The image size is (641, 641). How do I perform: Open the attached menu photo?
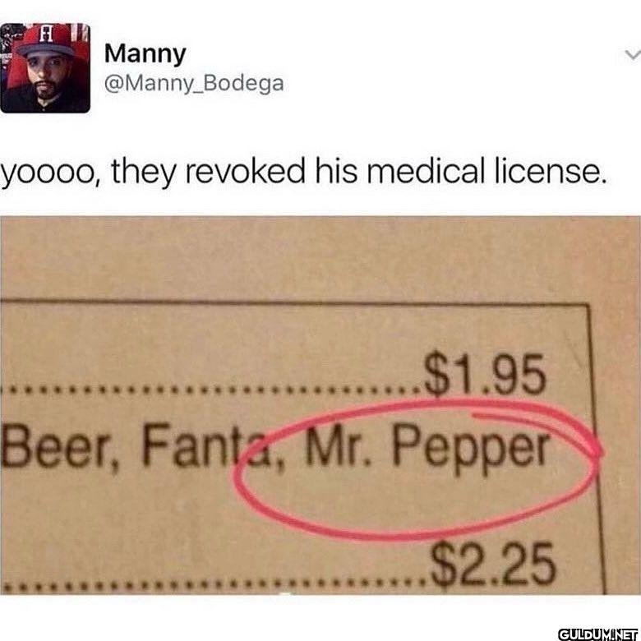[320, 405]
